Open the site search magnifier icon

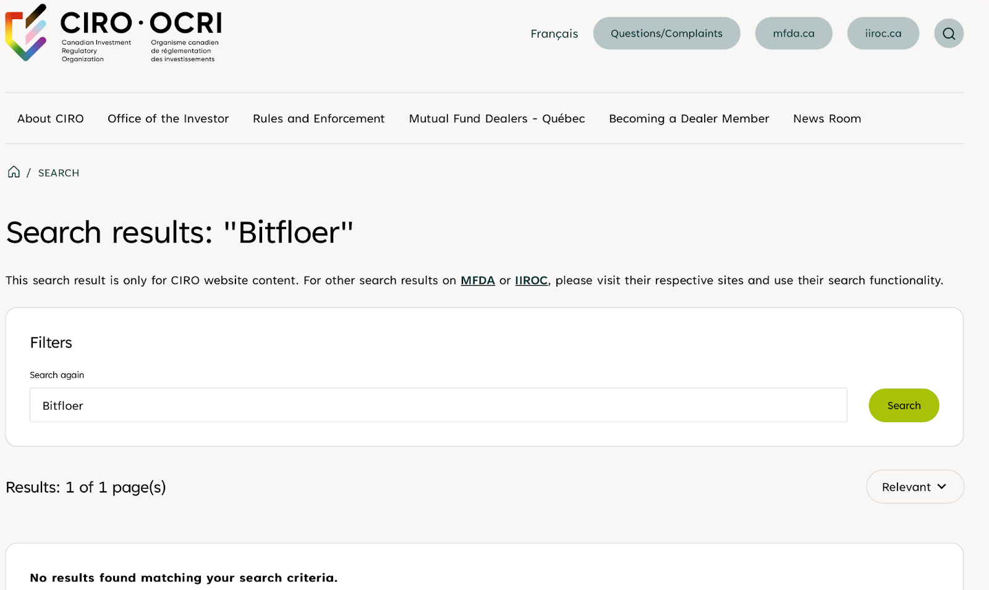pyautogui.click(x=949, y=33)
